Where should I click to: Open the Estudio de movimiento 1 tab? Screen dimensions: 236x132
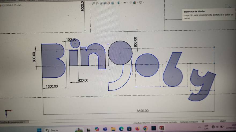(12, 122)
